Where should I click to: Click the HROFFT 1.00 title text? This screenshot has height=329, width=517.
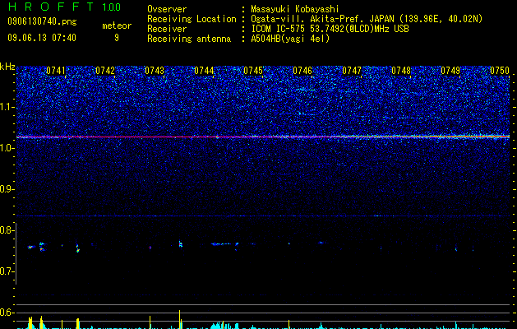(65, 7)
